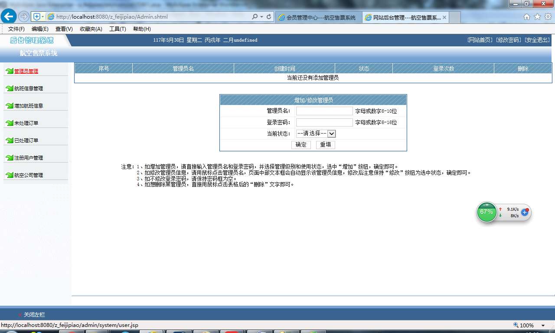
Task: Open 管理员管理 in the sidebar
Action: (x=26, y=71)
